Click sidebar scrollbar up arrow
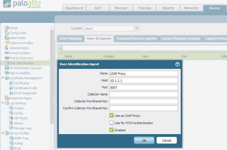 coord(52,28)
